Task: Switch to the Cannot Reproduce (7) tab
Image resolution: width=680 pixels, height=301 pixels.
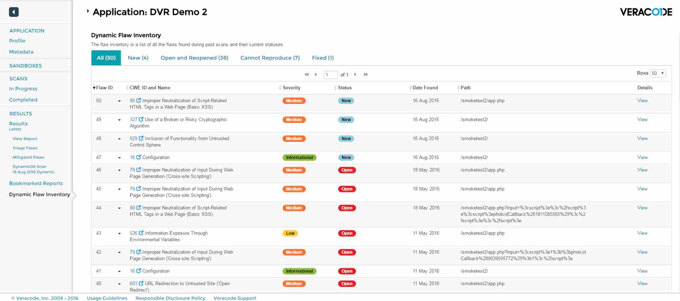Action: click(x=270, y=58)
